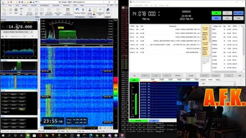Image resolution: width=246 pixels, height=138 pixels.
Task: Open Wideband DSP ribbon icon
Action: [x=100, y=11]
